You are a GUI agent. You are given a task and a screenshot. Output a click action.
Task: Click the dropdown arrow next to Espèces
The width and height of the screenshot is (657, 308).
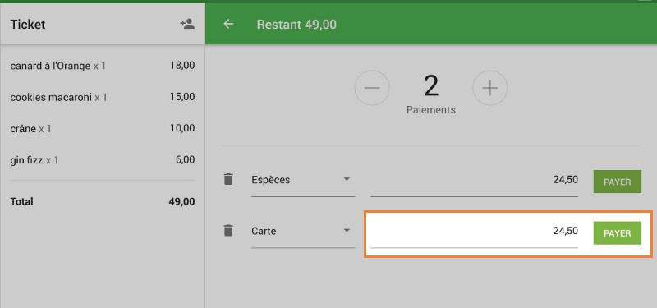point(347,179)
